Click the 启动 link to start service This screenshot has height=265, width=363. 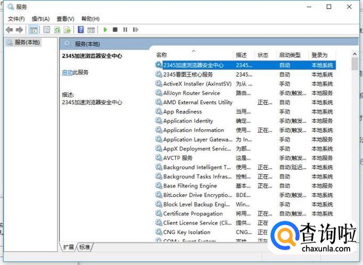[x=67, y=72]
